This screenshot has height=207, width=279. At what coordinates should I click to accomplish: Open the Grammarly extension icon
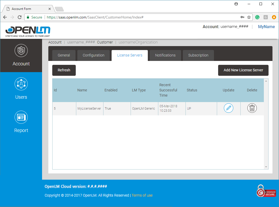tap(257, 17)
